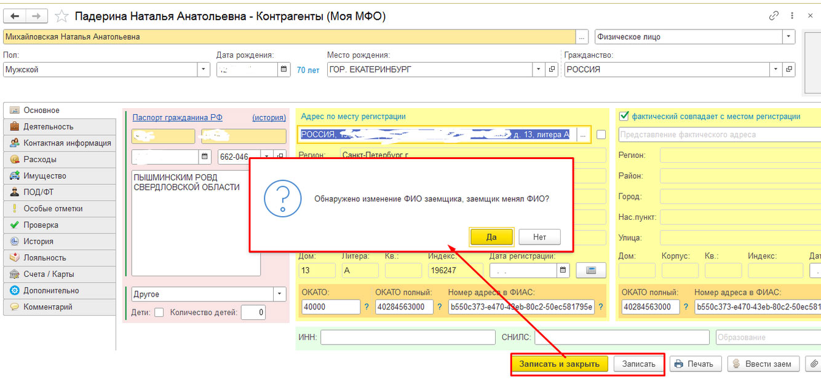
Task: Open the ПОД/ФТ tab
Action: [59, 192]
